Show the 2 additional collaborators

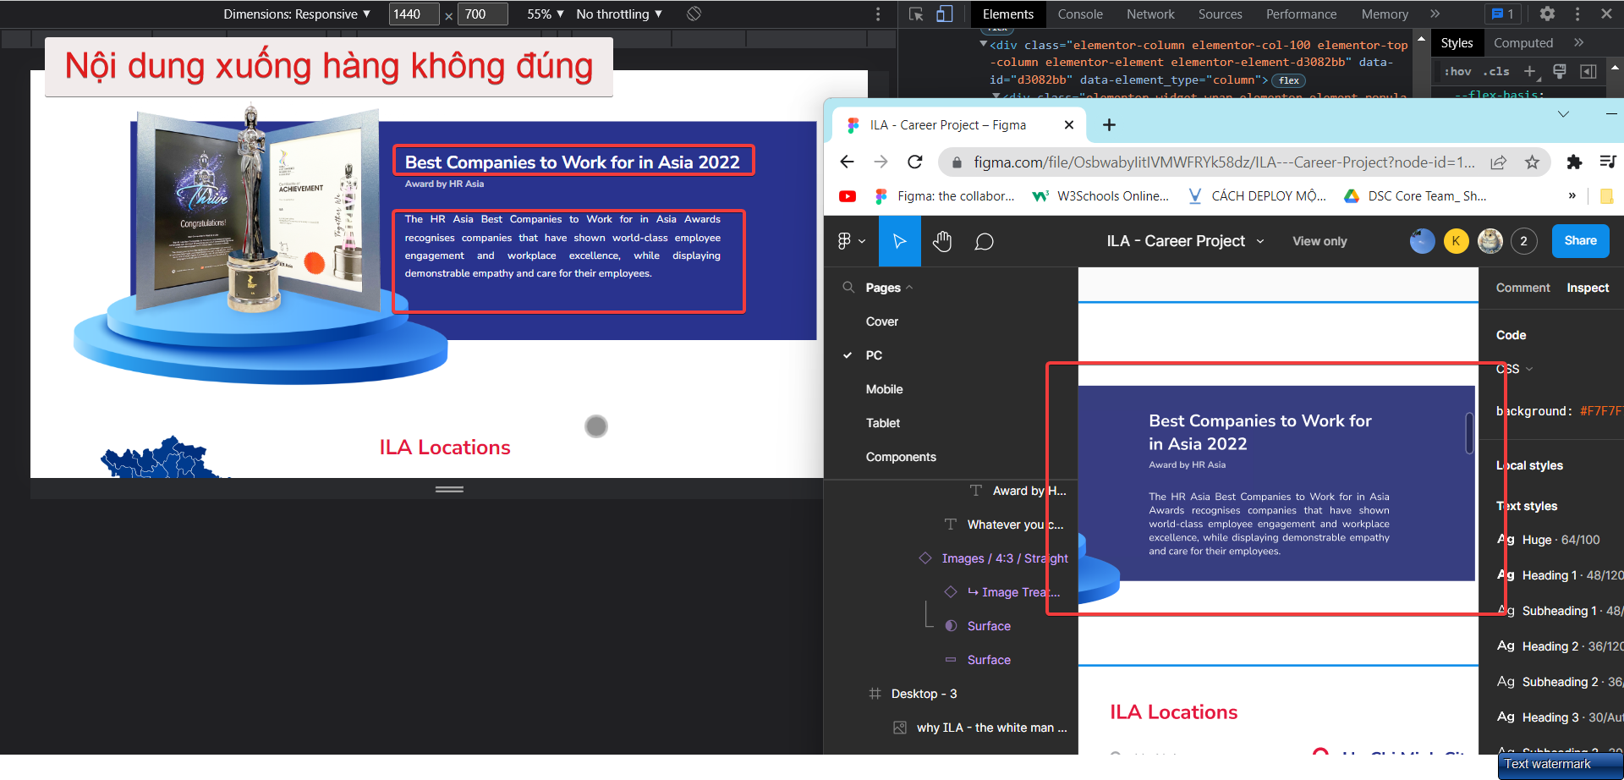1523,241
